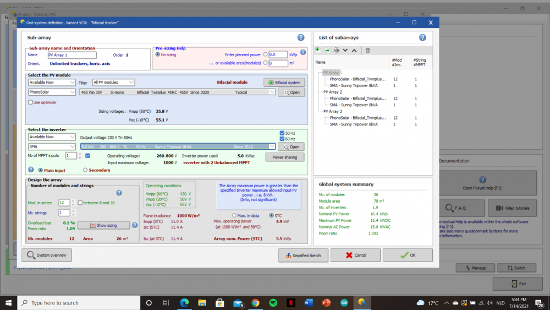This screenshot has width=550, height=310.
Task: Rename subarray using the A|B icon
Action: point(336,50)
